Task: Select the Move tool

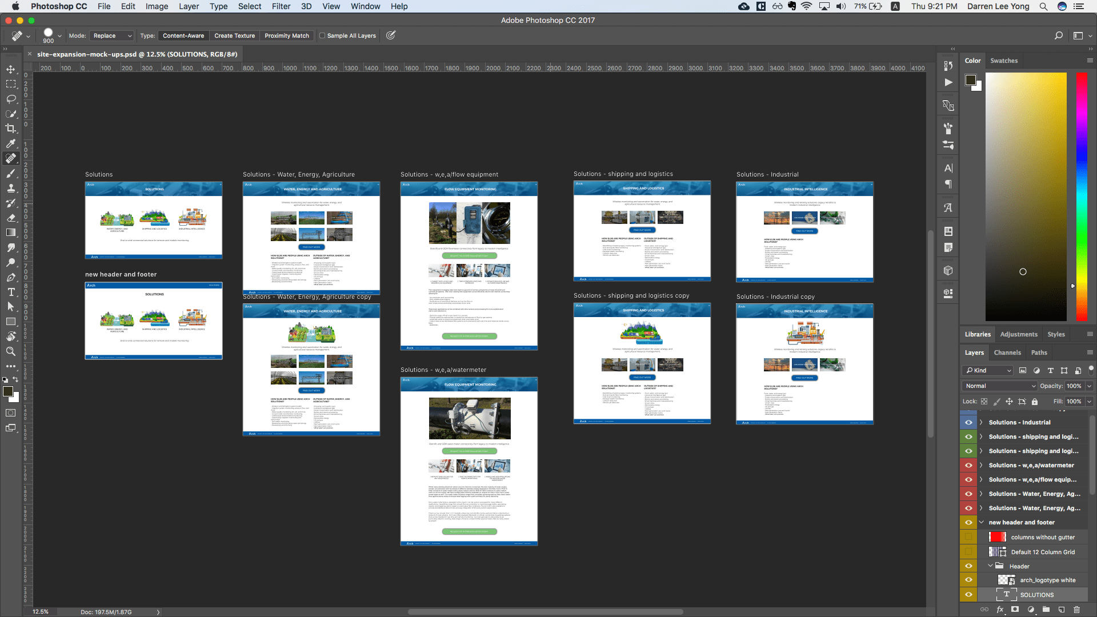Action: coord(11,69)
